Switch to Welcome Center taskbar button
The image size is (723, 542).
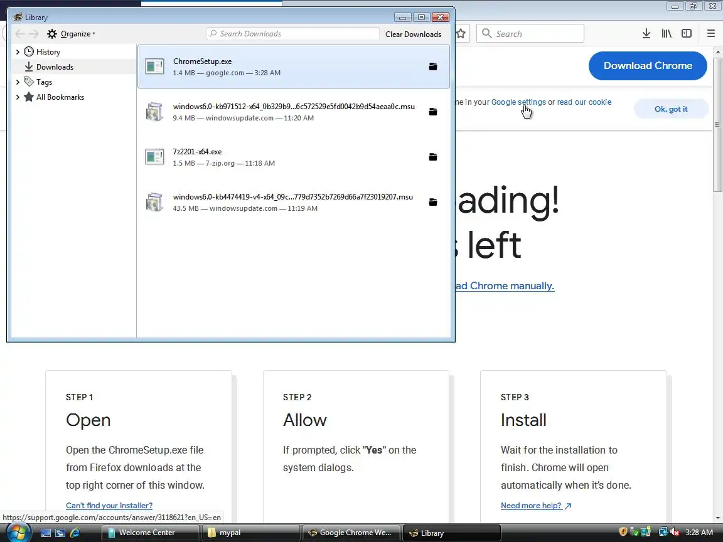pyautogui.click(x=150, y=533)
